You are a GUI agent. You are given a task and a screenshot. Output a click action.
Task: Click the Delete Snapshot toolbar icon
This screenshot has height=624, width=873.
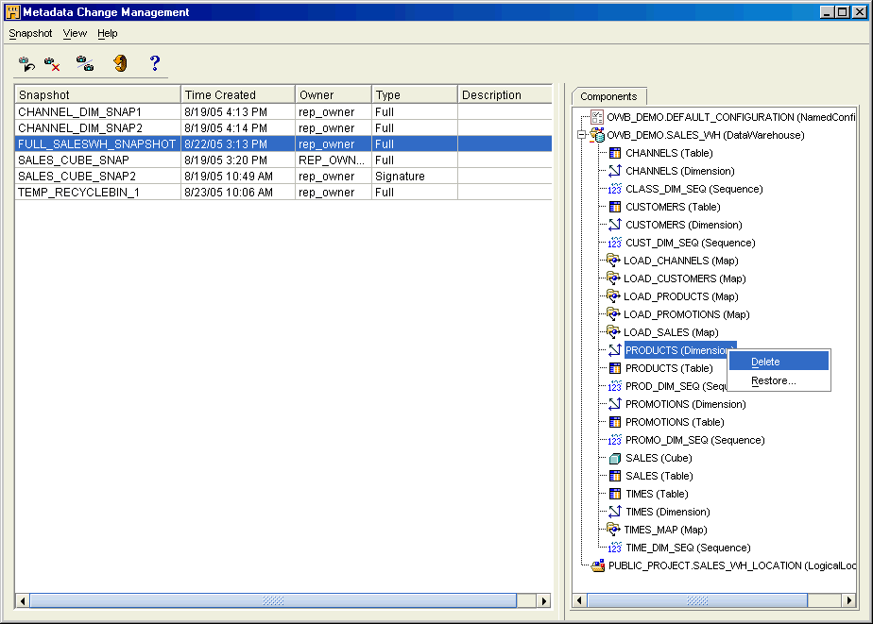click(x=53, y=63)
